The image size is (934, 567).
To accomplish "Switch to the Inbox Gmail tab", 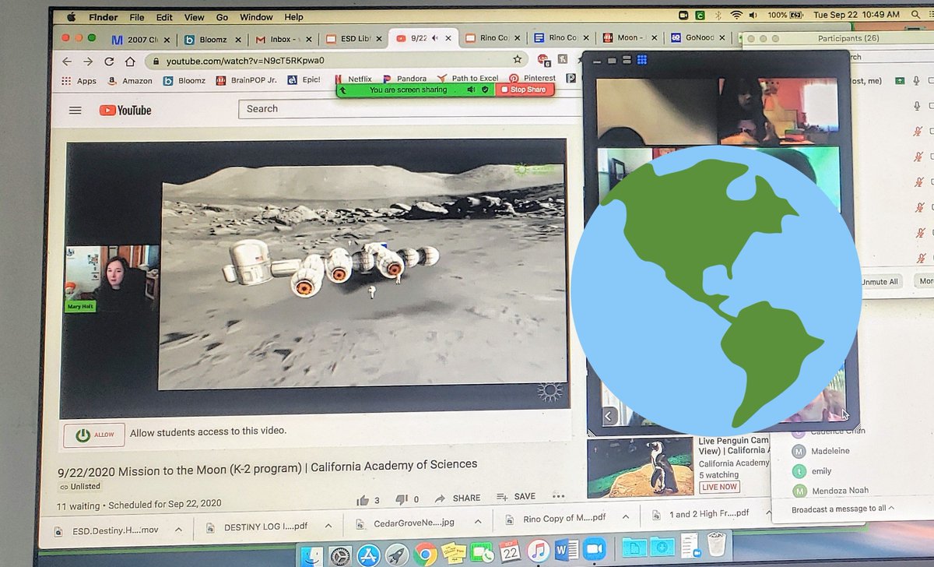I will (x=283, y=39).
